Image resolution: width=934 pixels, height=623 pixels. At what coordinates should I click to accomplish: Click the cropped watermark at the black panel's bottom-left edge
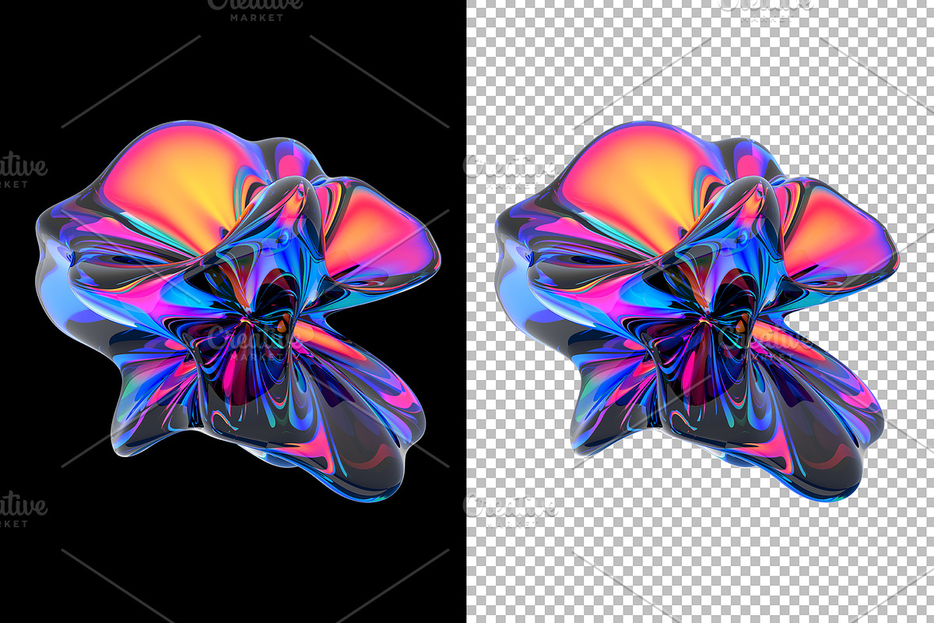click(x=22, y=509)
